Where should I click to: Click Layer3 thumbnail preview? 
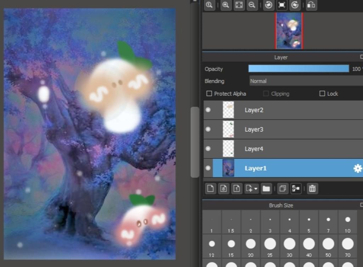[x=228, y=129]
